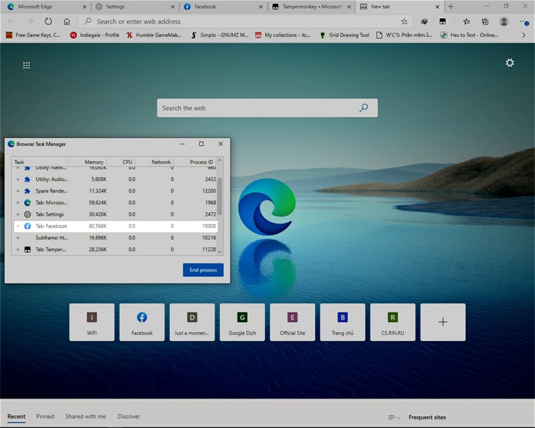Open Humble GameMak bookmark
Screen dimensions: 535x428
pos(154,35)
